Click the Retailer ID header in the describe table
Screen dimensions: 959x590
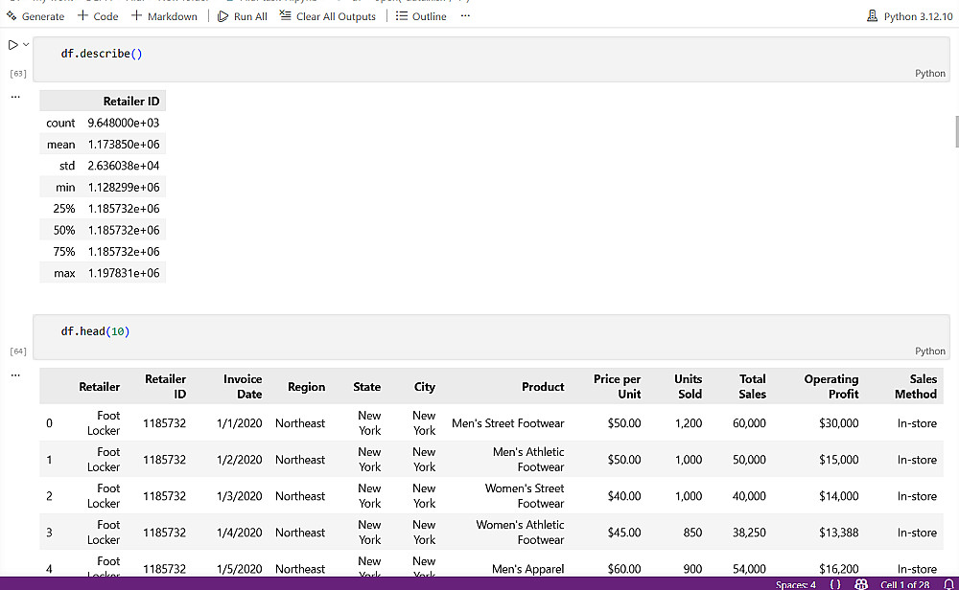(130, 102)
